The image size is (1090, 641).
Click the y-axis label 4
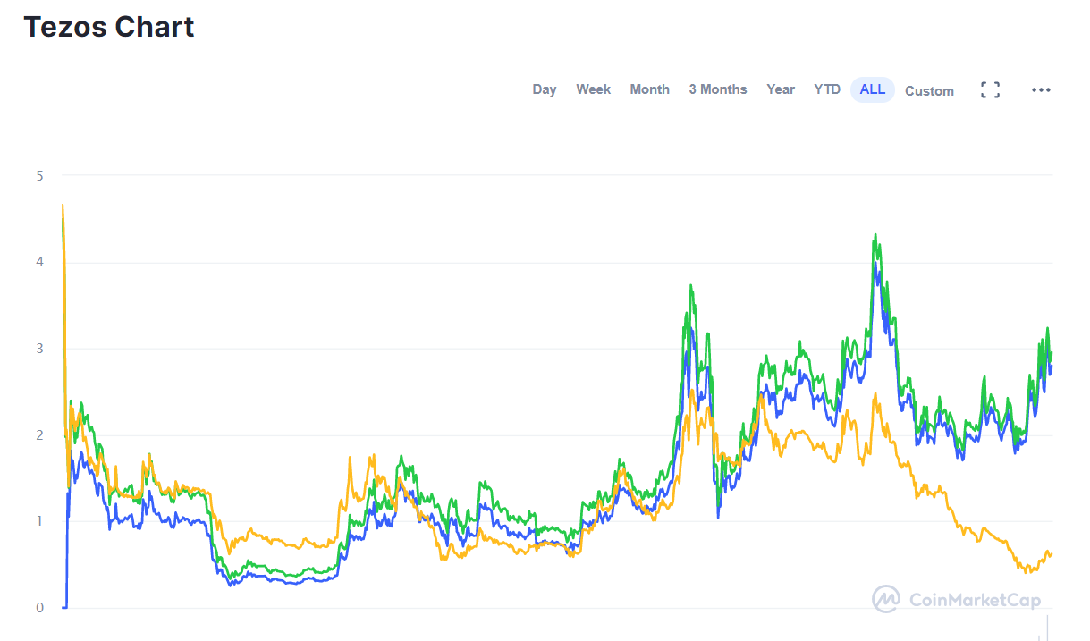point(39,262)
